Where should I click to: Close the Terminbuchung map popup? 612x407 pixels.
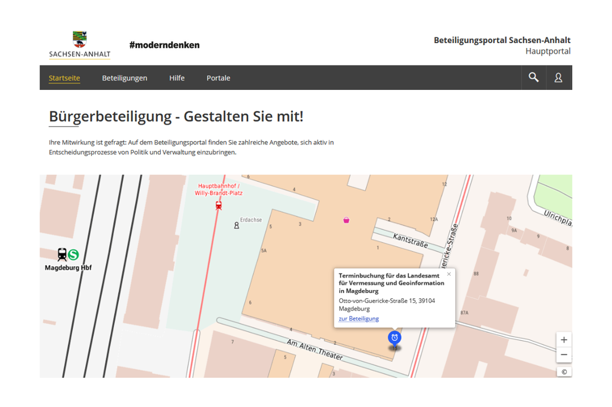449,274
